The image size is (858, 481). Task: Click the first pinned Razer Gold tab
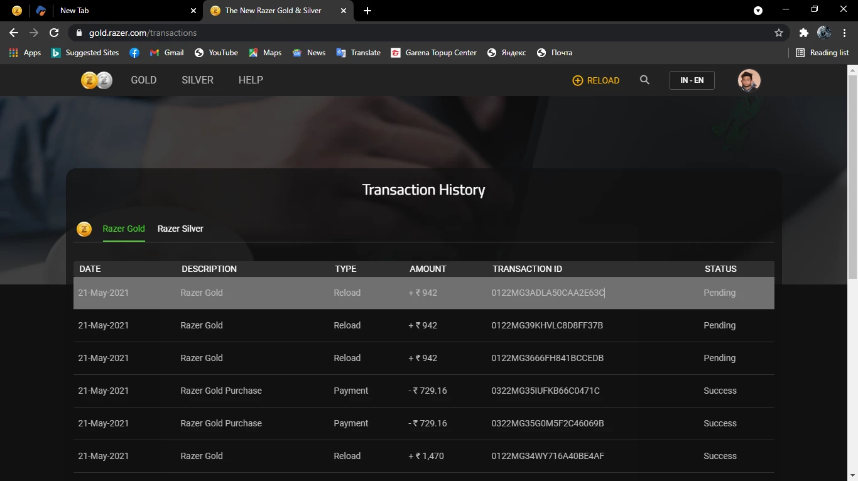coord(17,11)
